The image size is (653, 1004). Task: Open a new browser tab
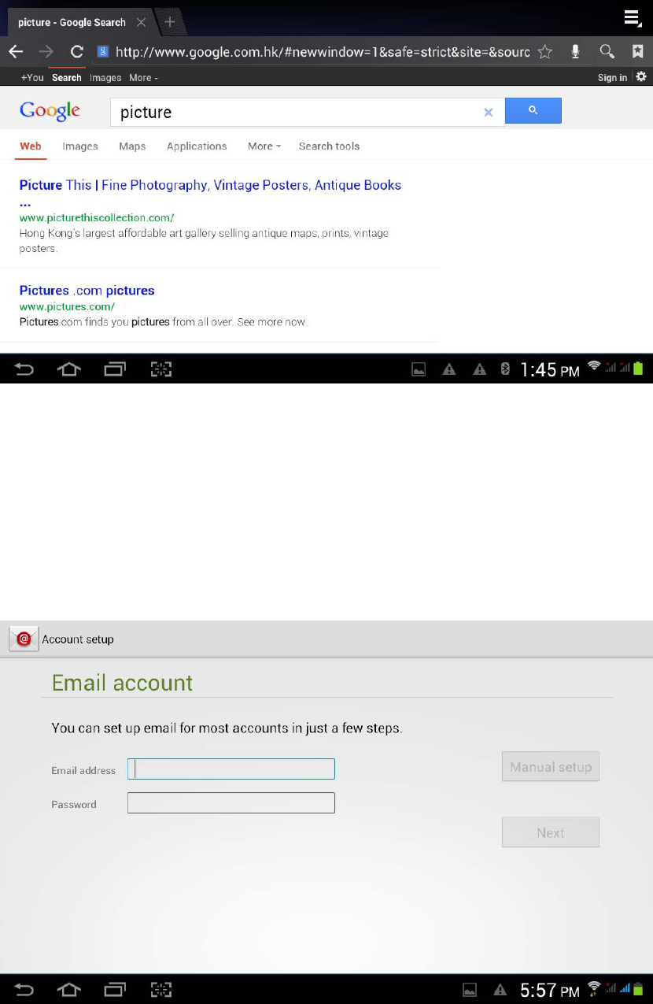(x=170, y=22)
